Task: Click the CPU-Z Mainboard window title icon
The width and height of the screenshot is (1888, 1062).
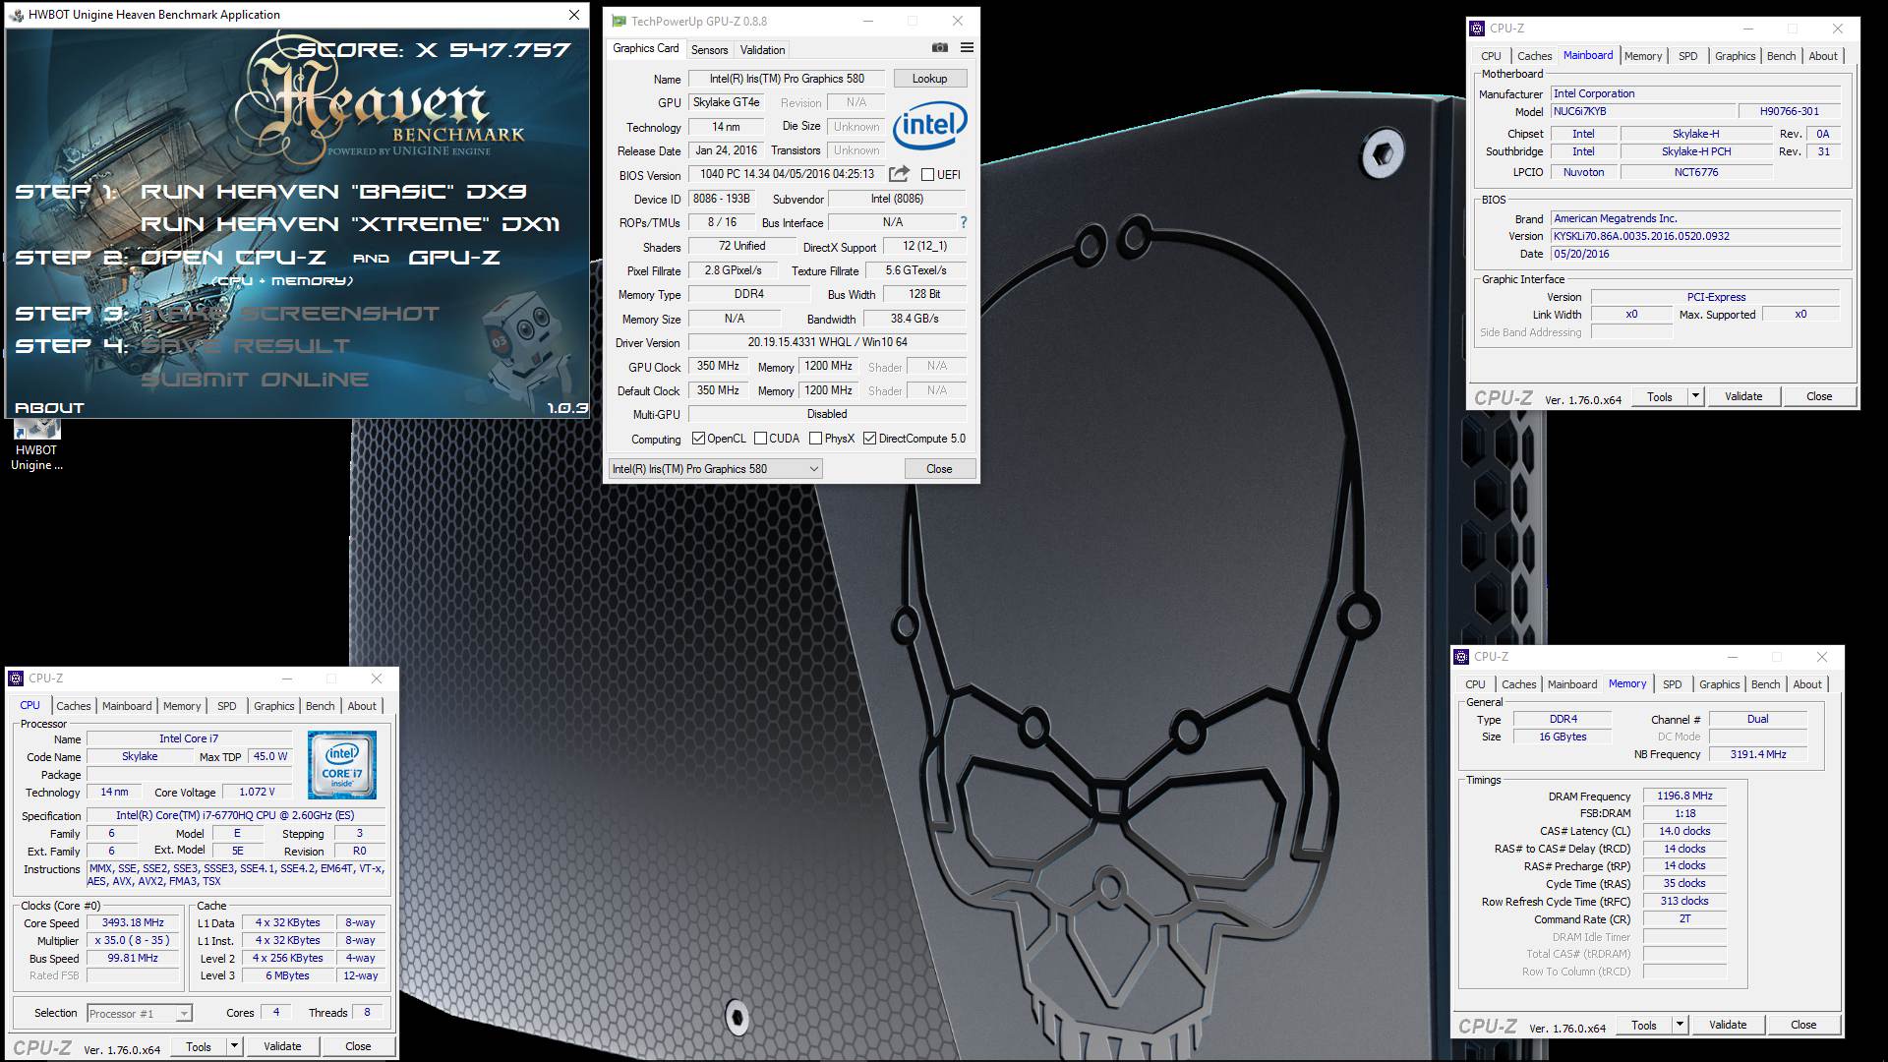Action: coord(1477,29)
